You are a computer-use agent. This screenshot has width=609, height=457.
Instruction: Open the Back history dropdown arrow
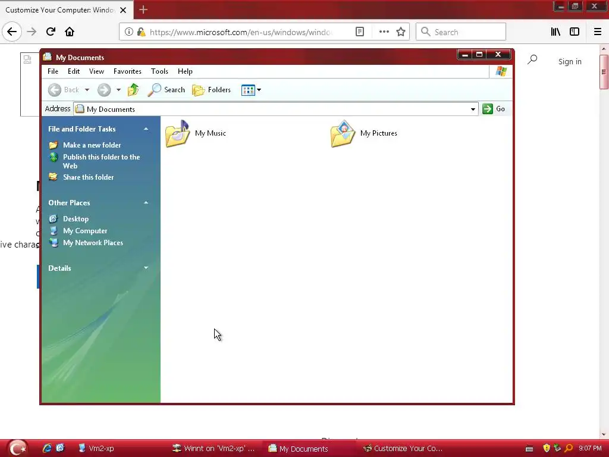click(x=87, y=90)
